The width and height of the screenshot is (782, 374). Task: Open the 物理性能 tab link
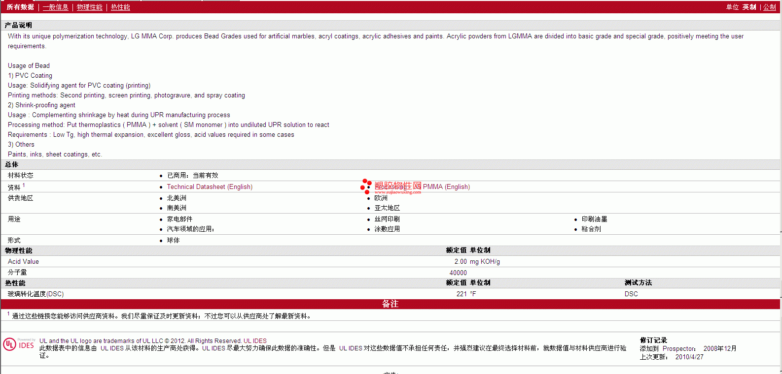click(x=89, y=7)
